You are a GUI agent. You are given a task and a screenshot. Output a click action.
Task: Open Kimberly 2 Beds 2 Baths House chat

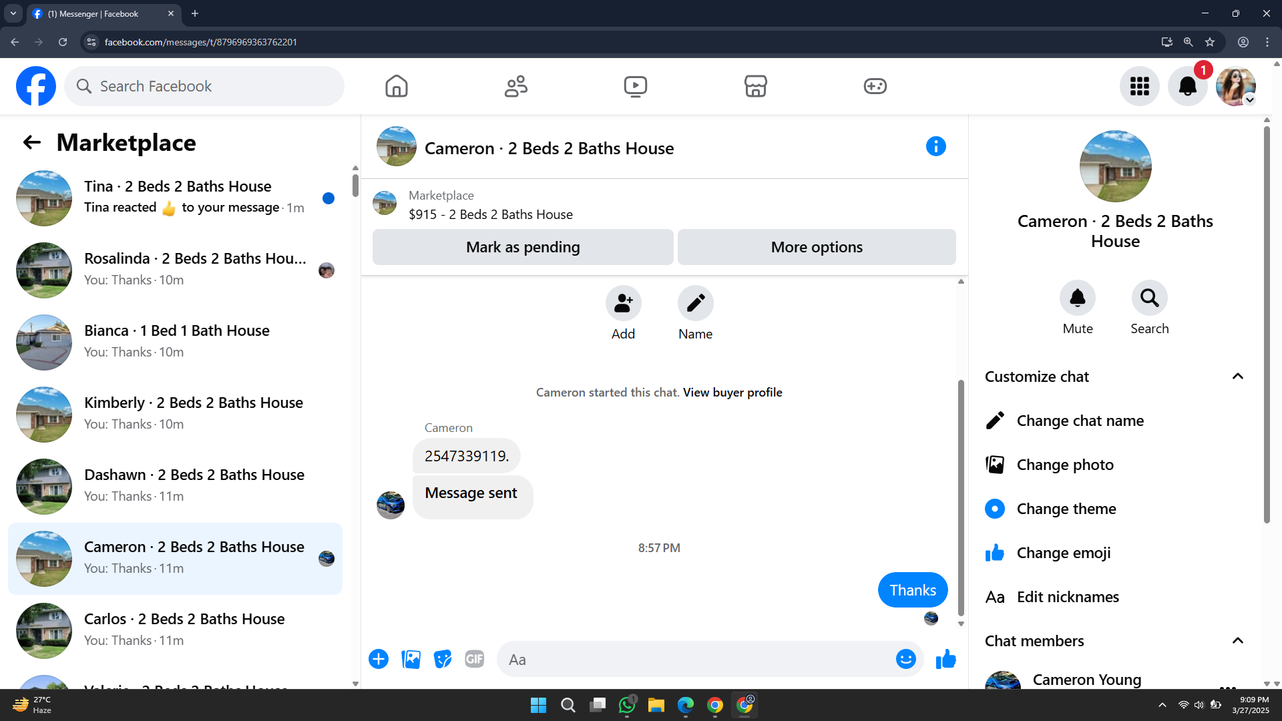pos(175,415)
